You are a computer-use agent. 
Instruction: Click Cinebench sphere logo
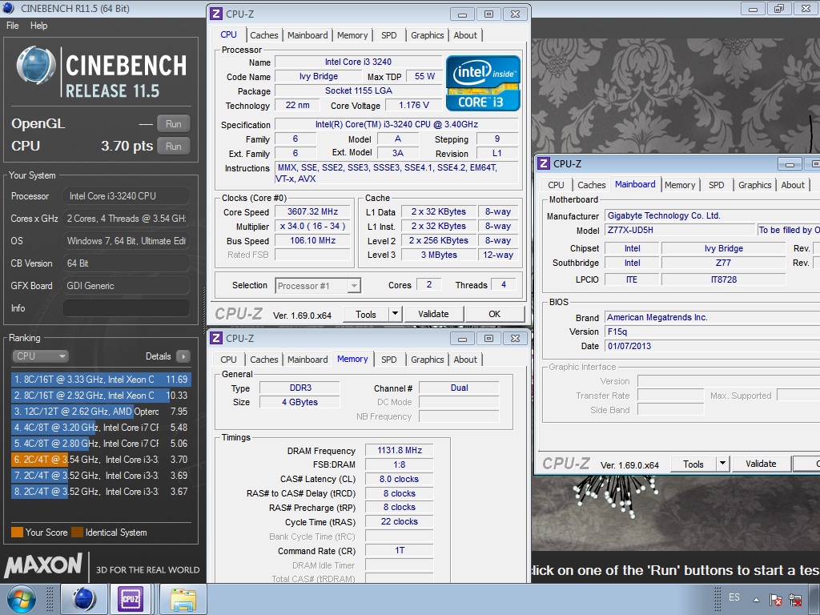(x=36, y=66)
